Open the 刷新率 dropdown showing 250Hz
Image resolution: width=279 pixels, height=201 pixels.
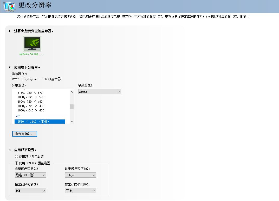(x=99, y=91)
